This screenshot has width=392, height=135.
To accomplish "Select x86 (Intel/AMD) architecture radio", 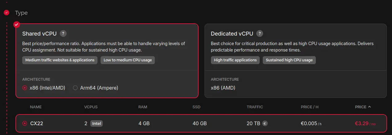I will click(x=25, y=88).
